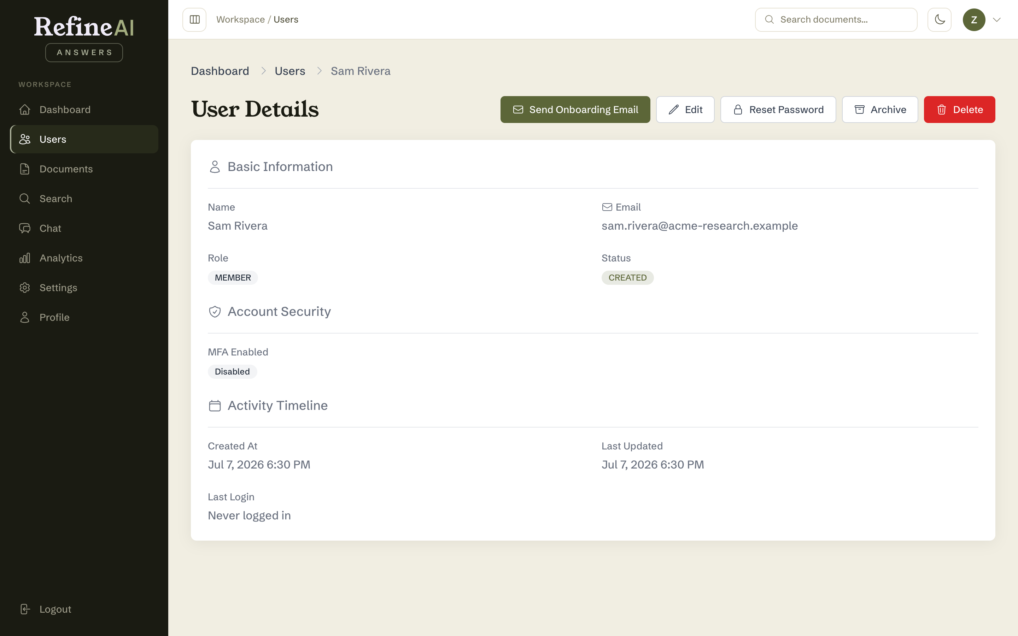Open Documents in the sidebar
1018x636 pixels.
click(x=84, y=169)
